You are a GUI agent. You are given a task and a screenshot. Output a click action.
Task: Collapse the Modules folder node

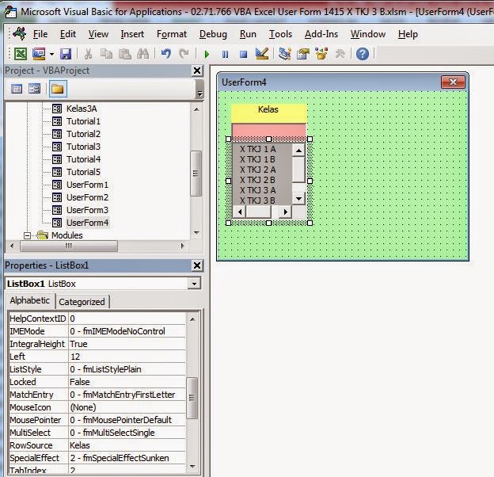click(x=28, y=235)
